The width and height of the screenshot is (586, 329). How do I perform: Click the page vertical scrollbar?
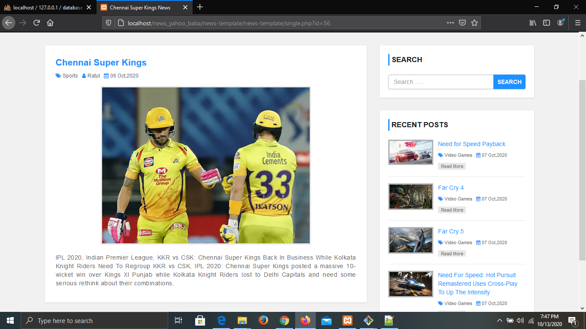(582, 170)
